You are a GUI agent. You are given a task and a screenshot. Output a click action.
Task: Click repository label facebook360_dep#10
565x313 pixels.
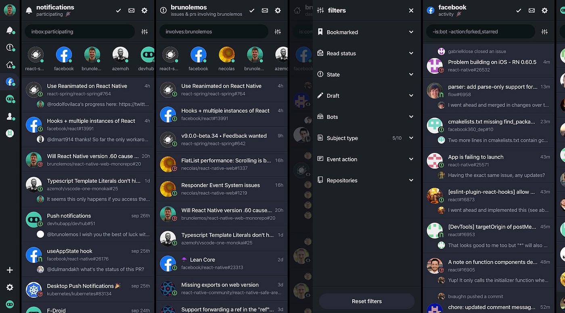click(x=471, y=129)
